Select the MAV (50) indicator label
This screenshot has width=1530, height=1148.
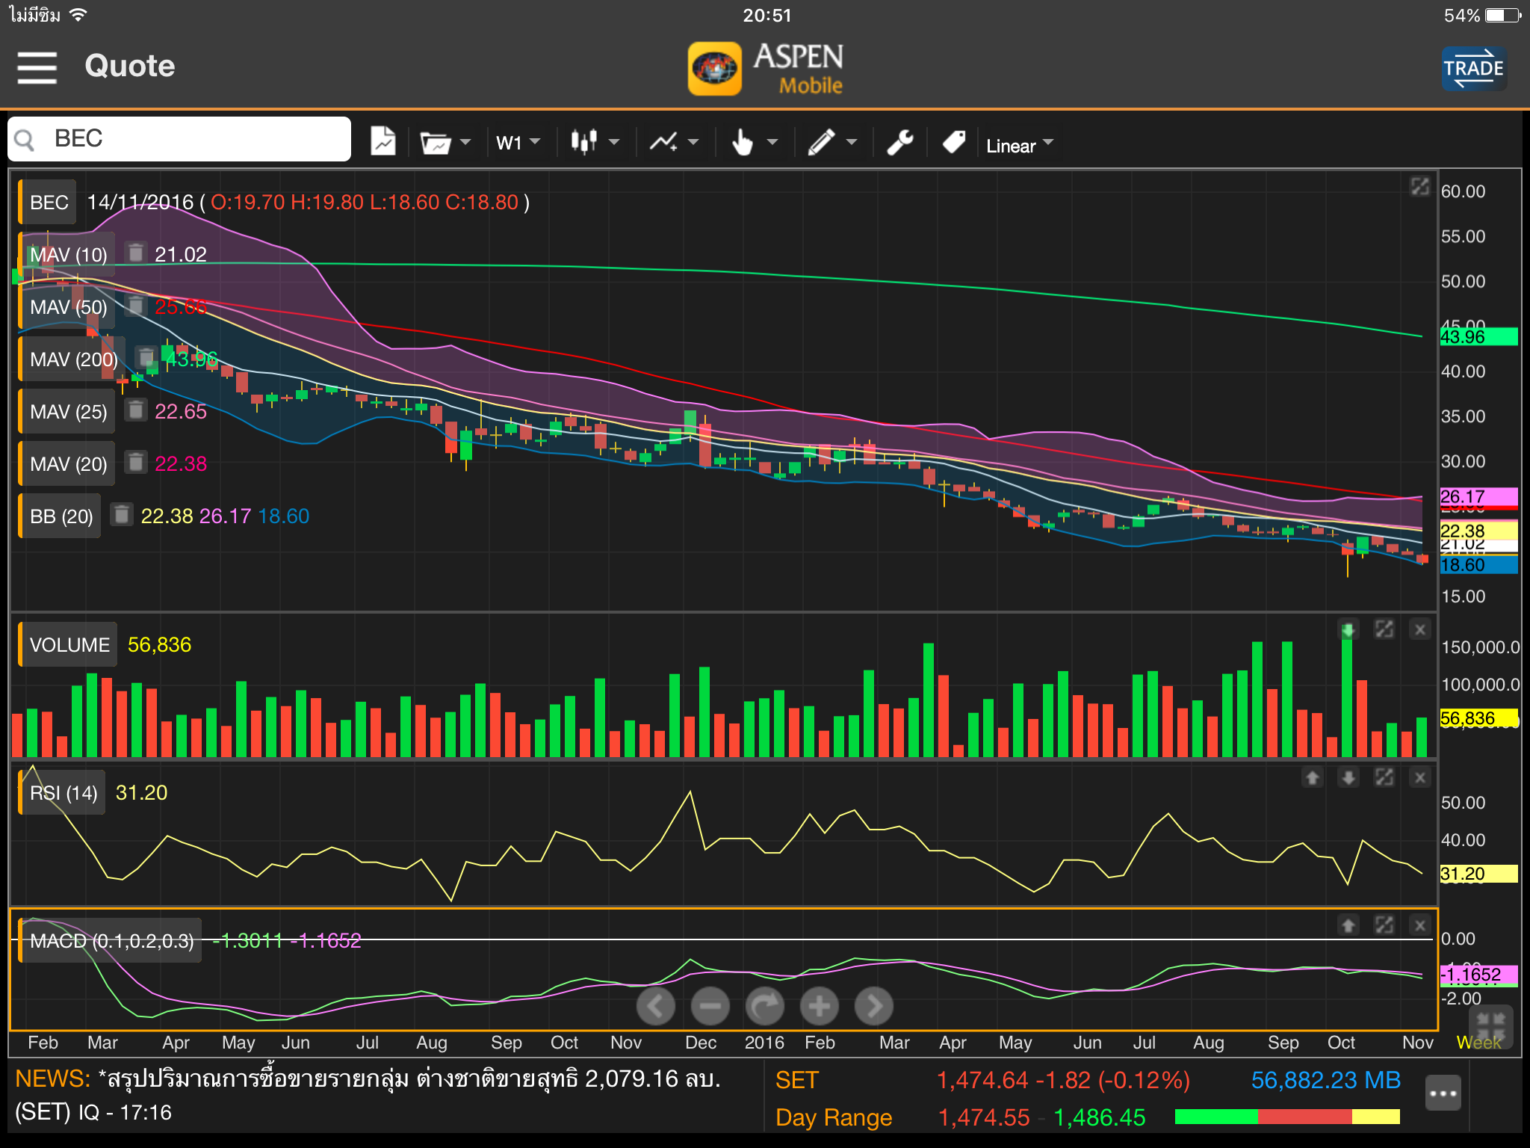pos(68,307)
